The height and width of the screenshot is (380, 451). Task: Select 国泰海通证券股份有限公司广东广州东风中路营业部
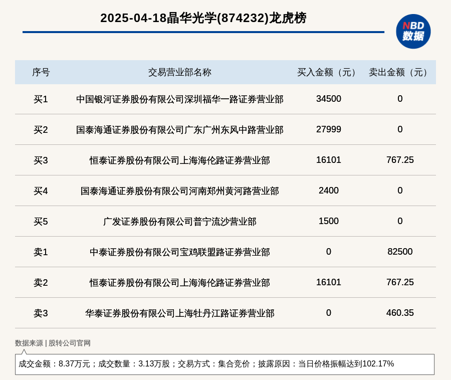coord(180,130)
